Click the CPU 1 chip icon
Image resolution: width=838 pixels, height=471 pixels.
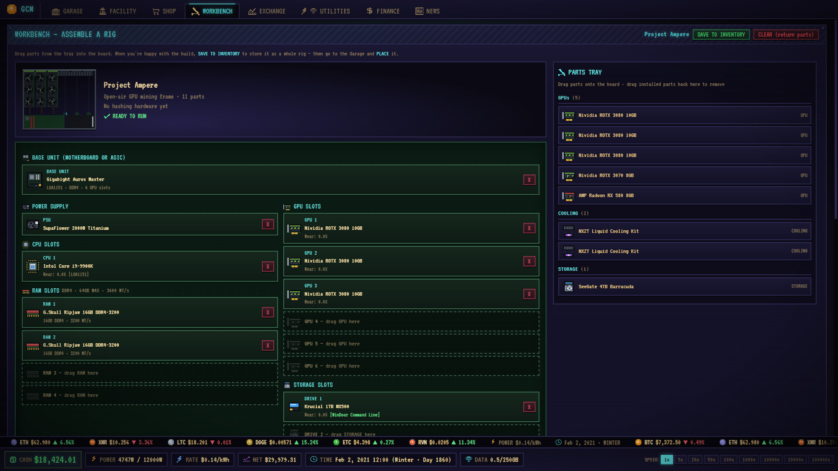pos(33,266)
